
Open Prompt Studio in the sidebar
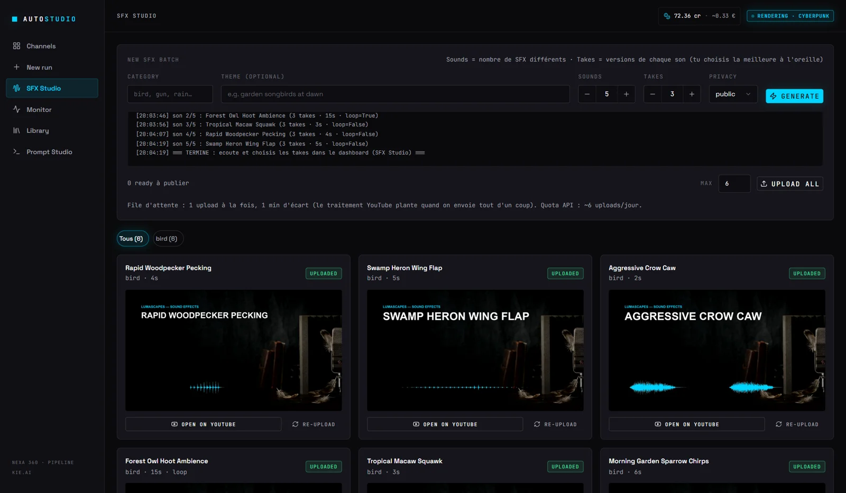52,151
